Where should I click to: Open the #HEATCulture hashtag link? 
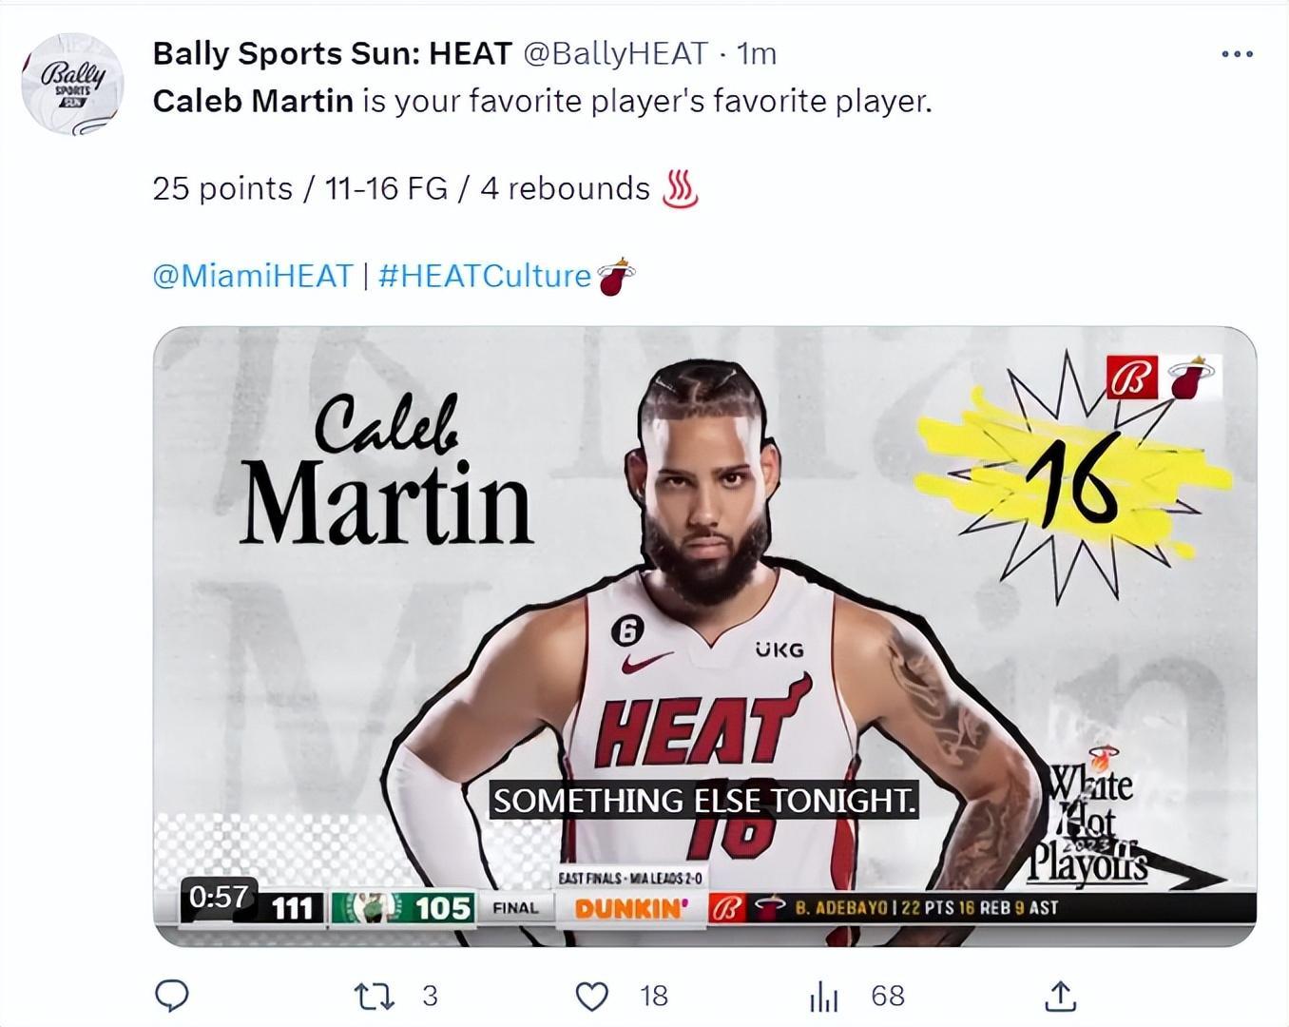click(x=485, y=276)
